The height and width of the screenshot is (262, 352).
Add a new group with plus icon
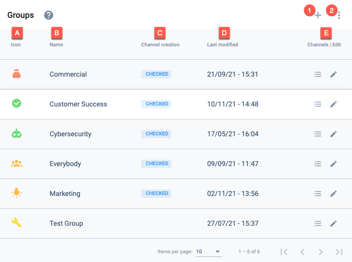pyautogui.click(x=317, y=15)
